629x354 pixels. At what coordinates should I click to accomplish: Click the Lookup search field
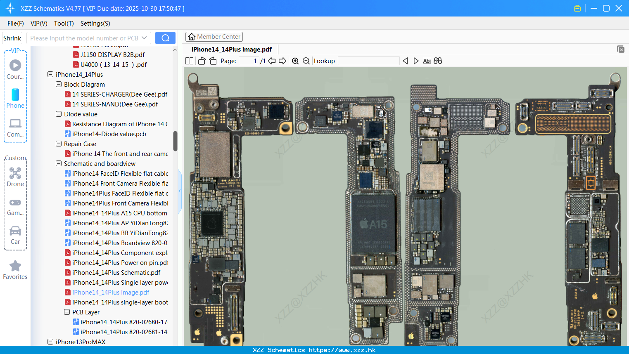pos(368,61)
